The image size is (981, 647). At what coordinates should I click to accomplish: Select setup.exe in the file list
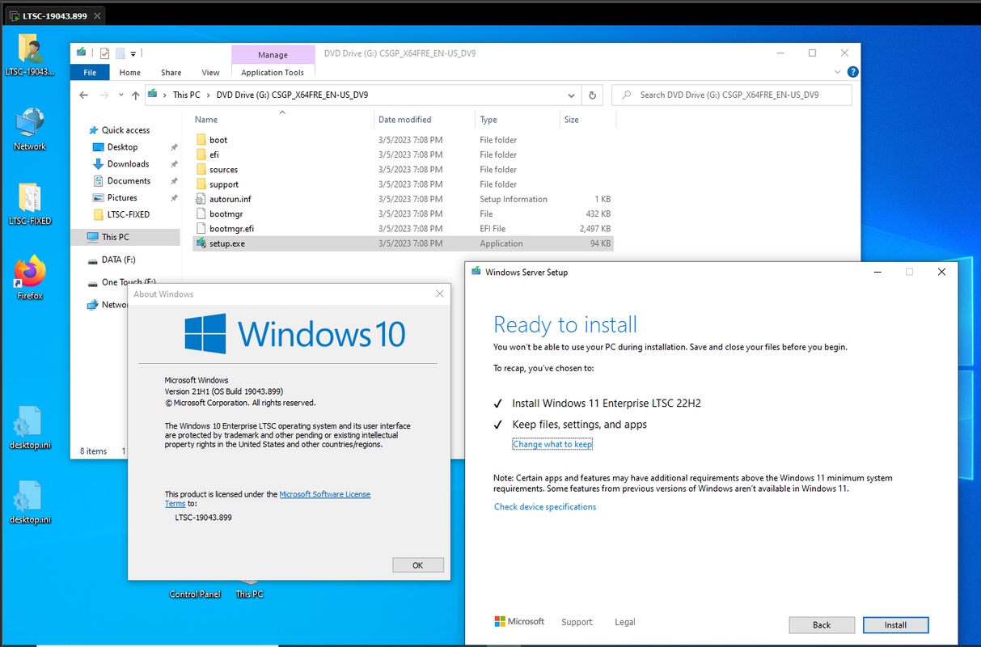tap(403, 243)
